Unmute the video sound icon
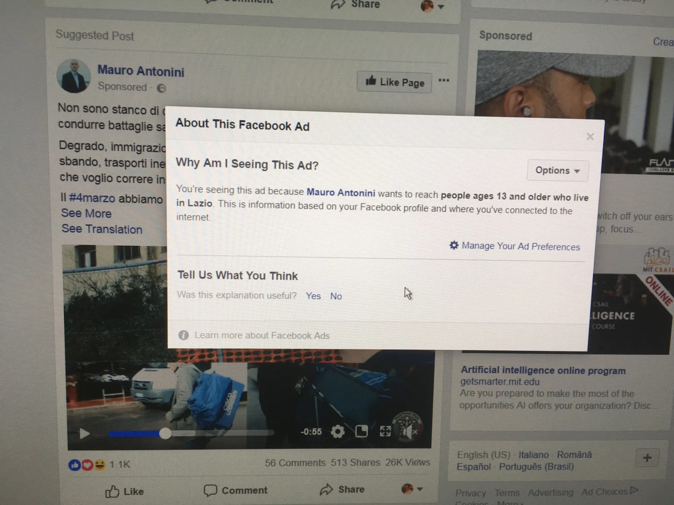The height and width of the screenshot is (505, 674). pos(409,432)
